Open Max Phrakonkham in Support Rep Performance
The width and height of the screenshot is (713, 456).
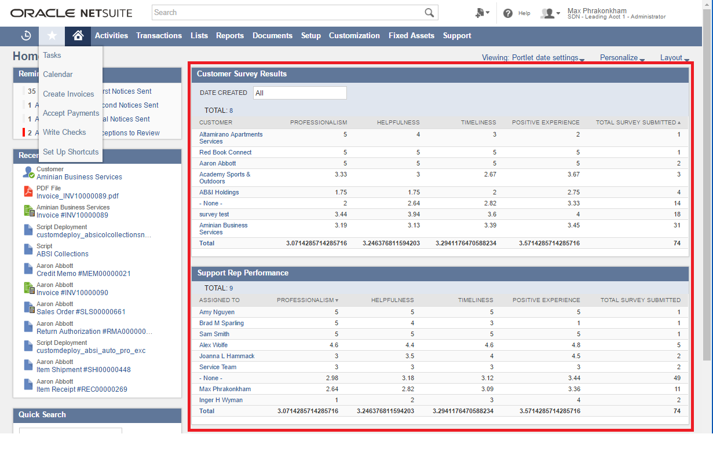coord(225,389)
